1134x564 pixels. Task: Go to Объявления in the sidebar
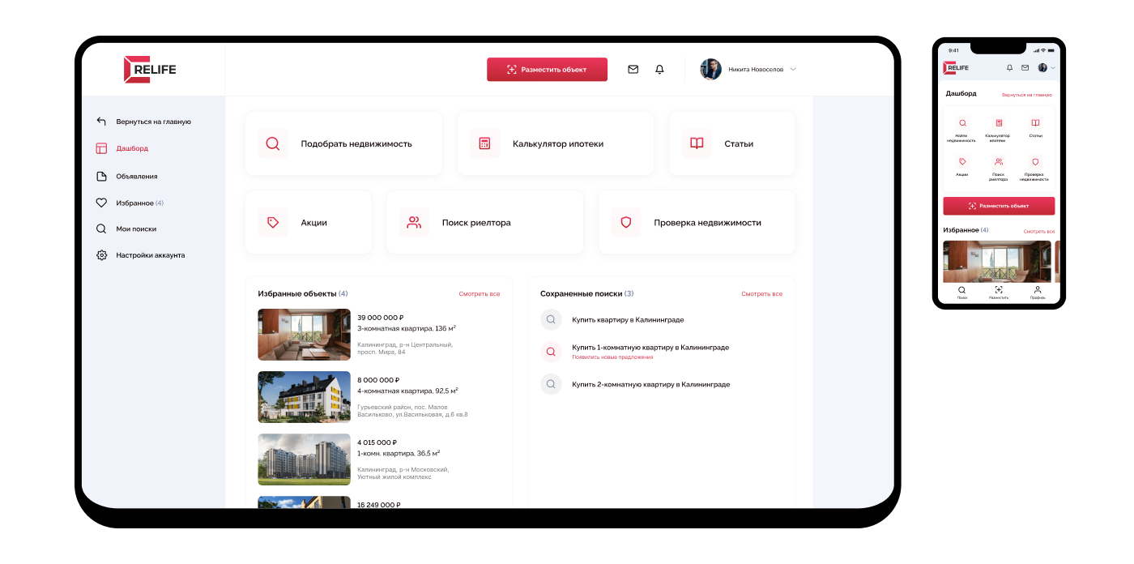[x=136, y=176]
